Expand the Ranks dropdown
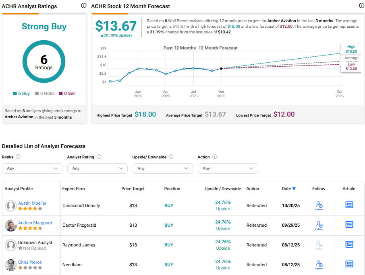Viewport: 365px width, 275px height. click(x=32, y=168)
